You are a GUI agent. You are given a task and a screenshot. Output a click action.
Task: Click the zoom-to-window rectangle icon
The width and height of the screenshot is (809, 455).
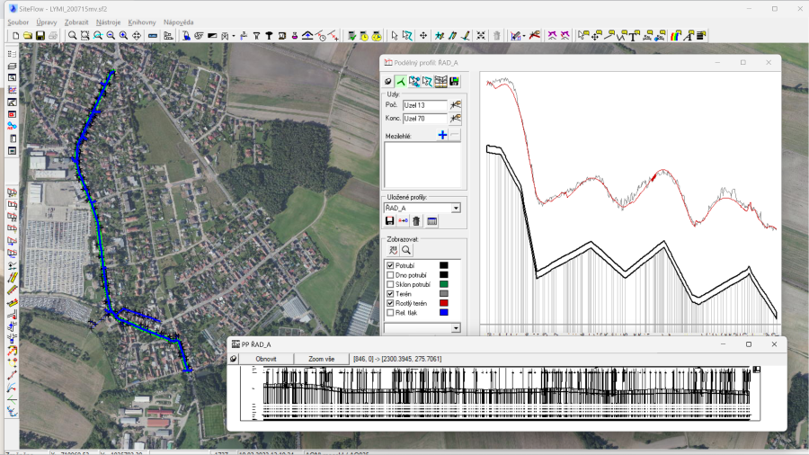(x=85, y=36)
